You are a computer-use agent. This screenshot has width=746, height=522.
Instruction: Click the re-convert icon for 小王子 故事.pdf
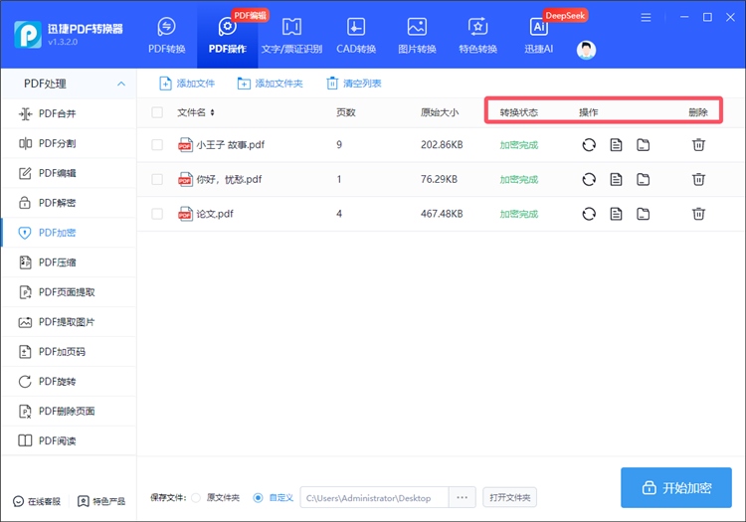pos(589,144)
